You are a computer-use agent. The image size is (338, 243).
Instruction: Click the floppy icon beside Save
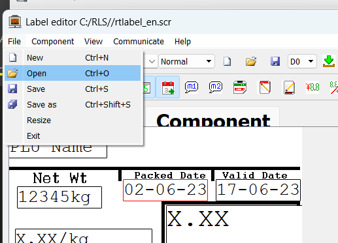(12, 89)
